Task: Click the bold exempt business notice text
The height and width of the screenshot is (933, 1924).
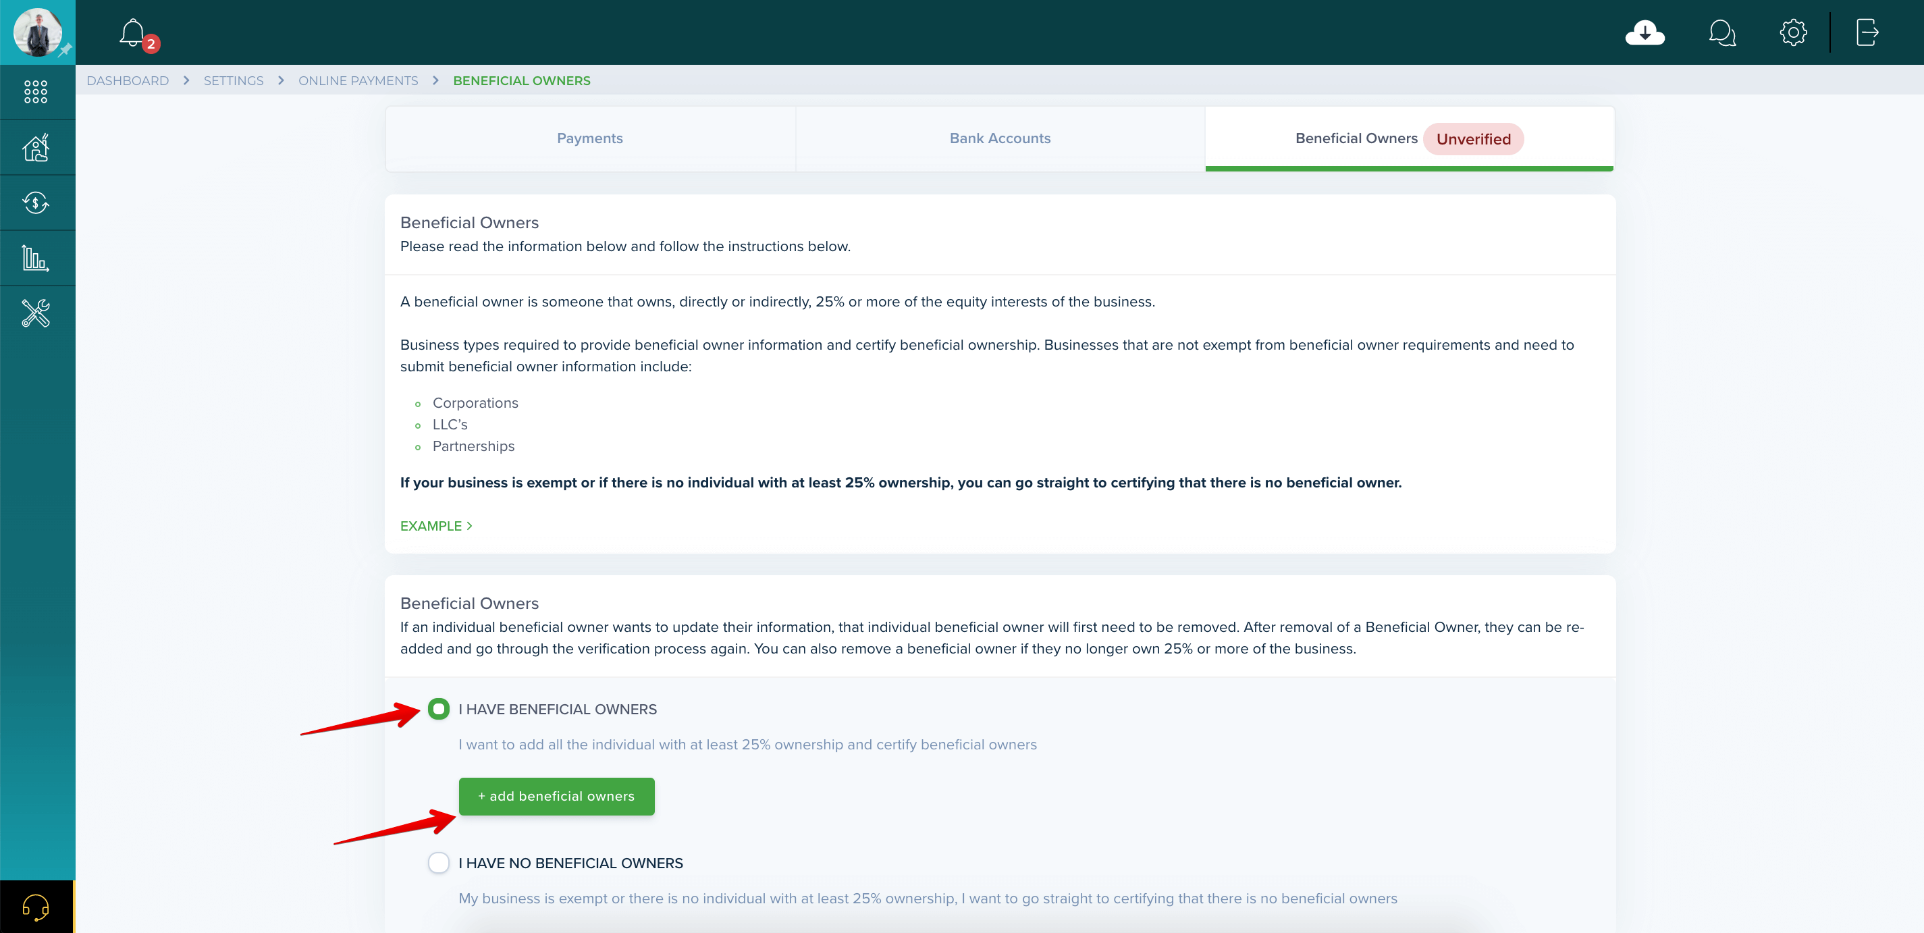Action: point(901,483)
